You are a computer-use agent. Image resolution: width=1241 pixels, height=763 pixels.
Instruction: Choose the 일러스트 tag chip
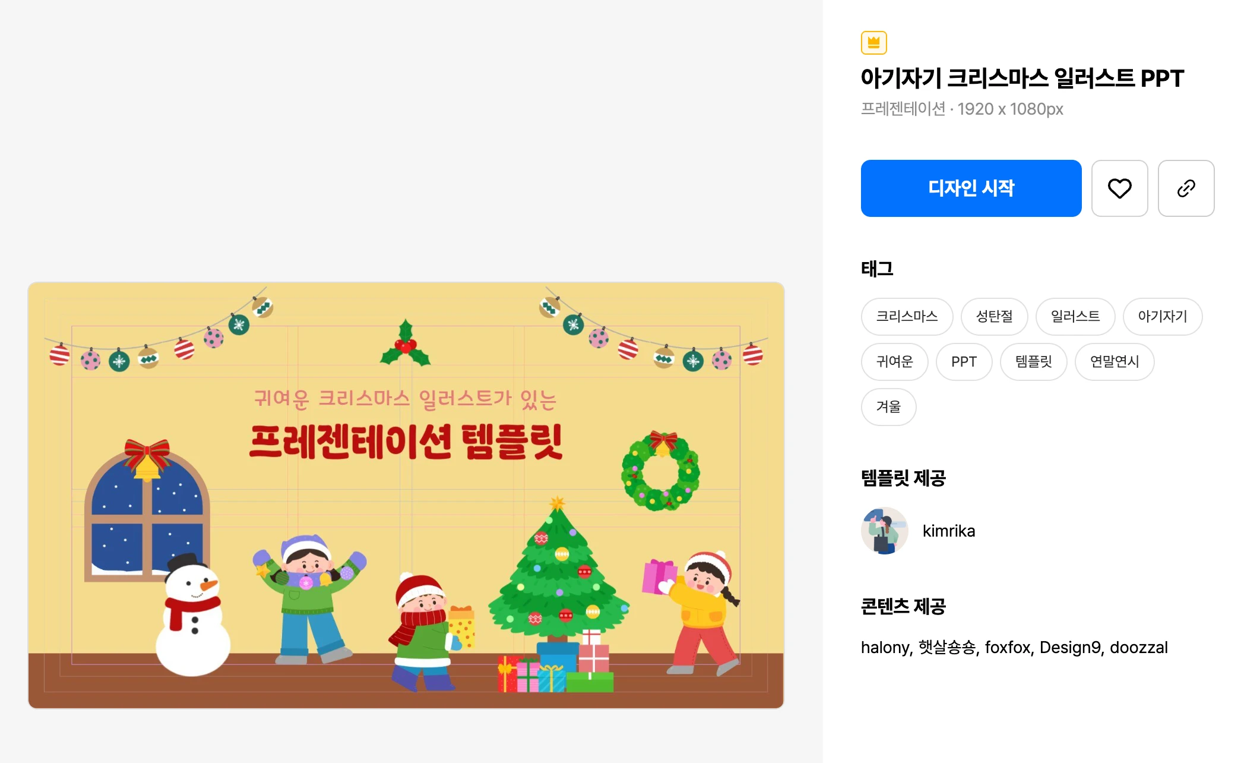1075,317
